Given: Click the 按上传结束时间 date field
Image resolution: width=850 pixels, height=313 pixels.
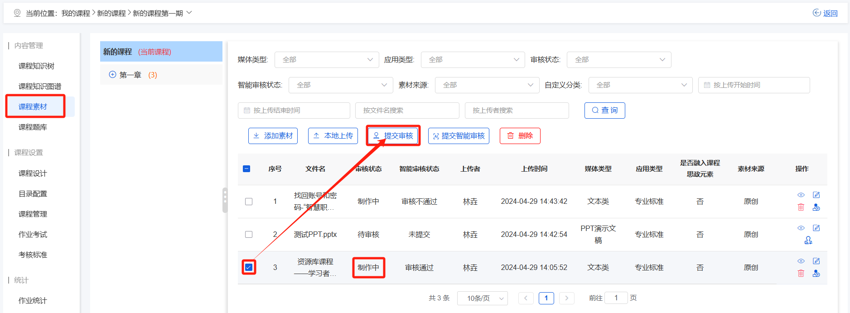Looking at the screenshot, I should click(294, 111).
